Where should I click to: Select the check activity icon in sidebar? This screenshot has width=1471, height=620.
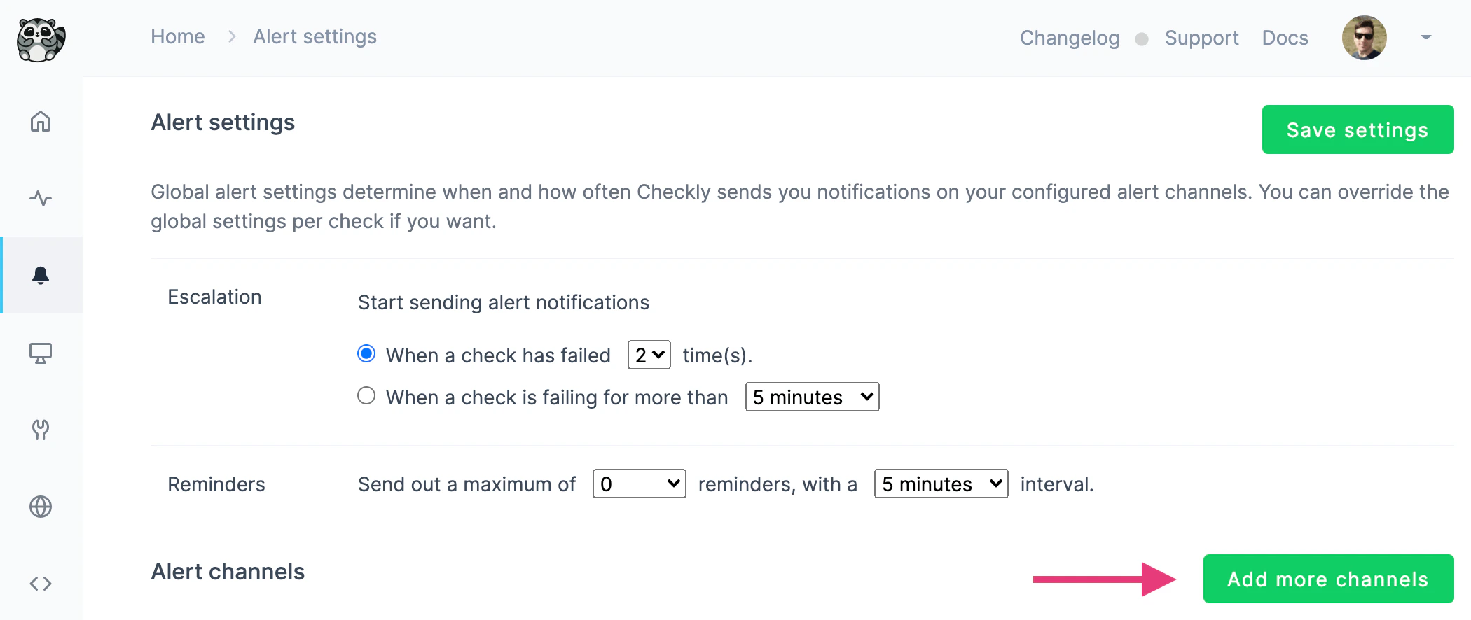(x=41, y=198)
